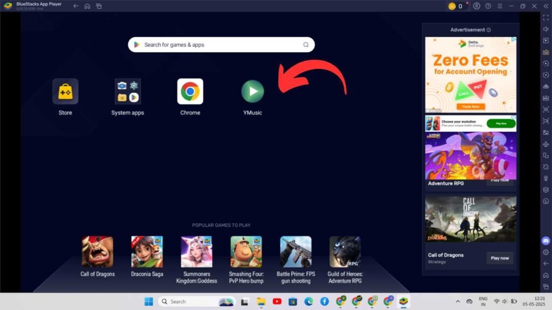552x310 pixels.
Task: Open the account profile icon
Action: tap(477, 6)
